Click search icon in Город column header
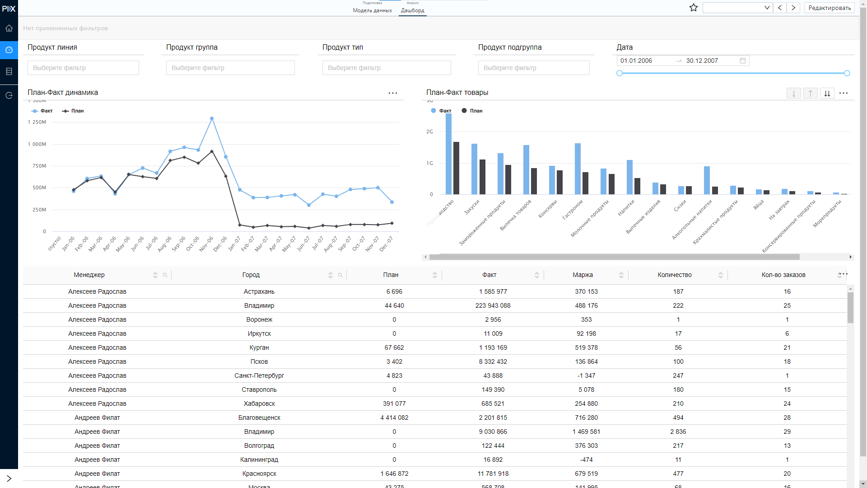 [340, 275]
